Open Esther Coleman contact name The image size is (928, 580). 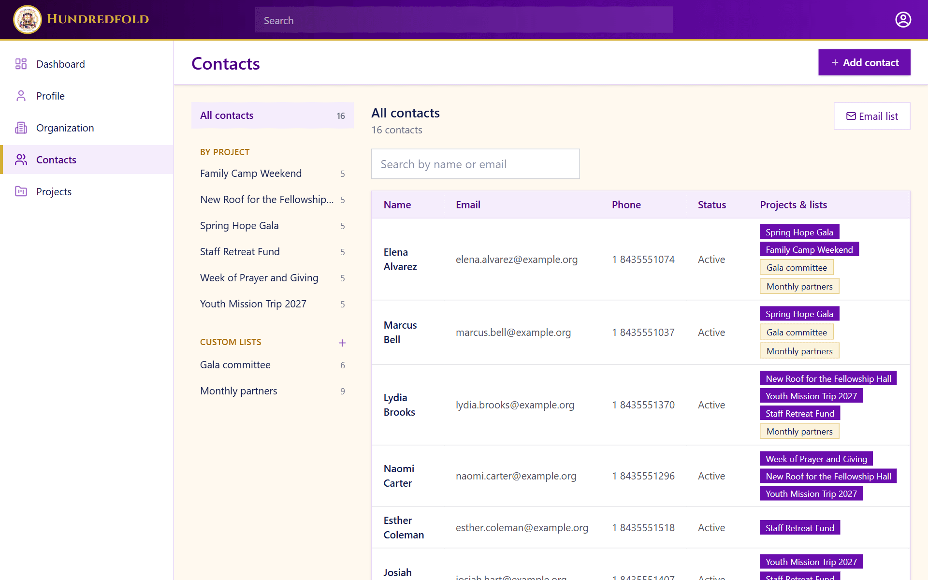pyautogui.click(x=404, y=527)
